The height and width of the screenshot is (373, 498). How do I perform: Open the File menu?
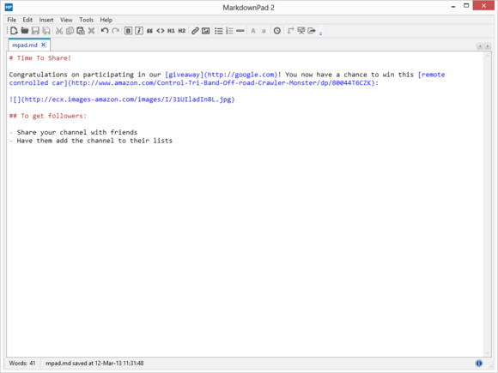click(12, 20)
